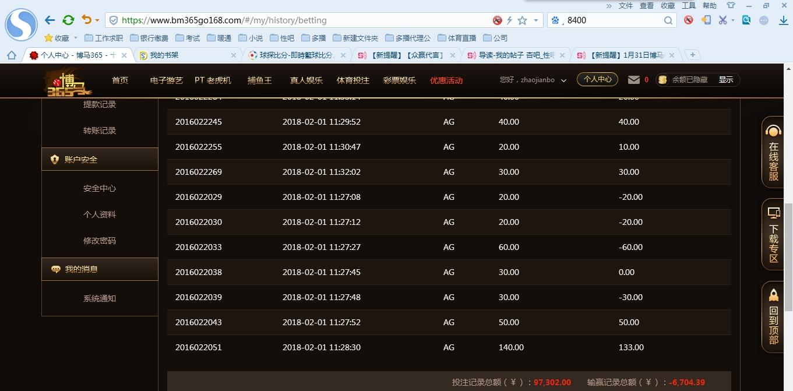Click 回到顶部 to return to top
Viewport: 793px width, 391px height.
[x=773, y=316]
